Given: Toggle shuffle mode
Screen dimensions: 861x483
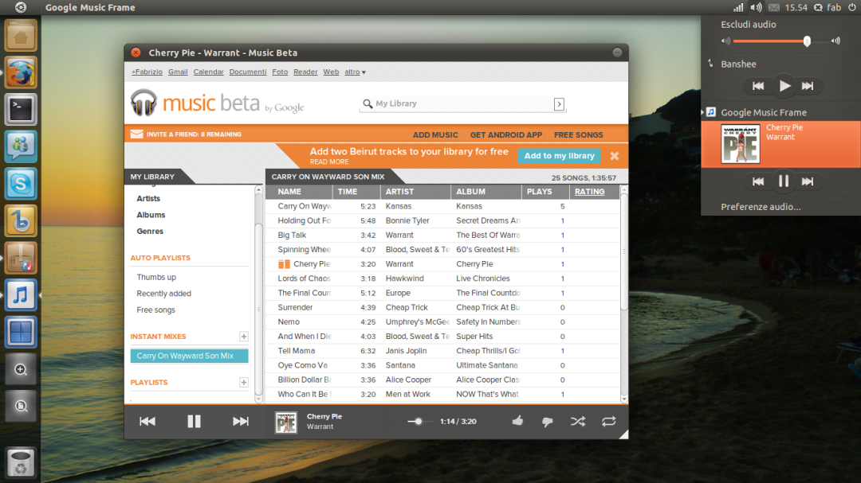Looking at the screenshot, I should tap(578, 421).
